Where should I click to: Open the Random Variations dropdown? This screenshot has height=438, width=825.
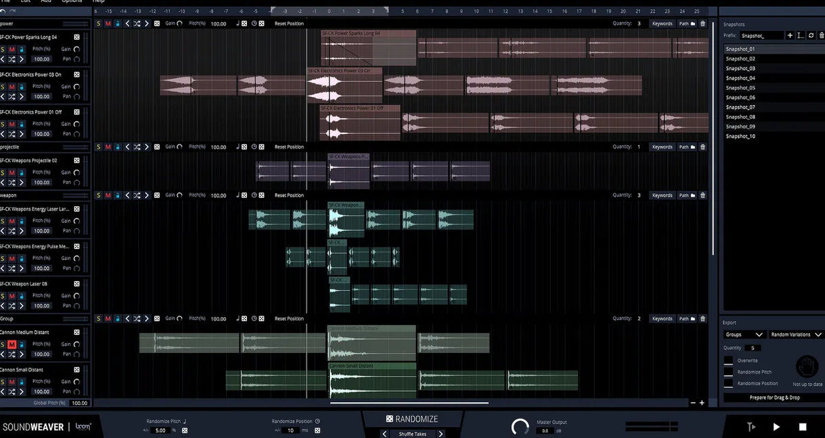point(794,333)
